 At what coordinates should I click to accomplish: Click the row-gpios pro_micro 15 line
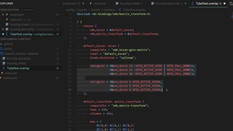[142, 66]
